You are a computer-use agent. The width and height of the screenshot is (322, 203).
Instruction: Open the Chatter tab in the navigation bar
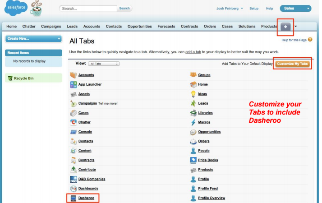(x=29, y=26)
